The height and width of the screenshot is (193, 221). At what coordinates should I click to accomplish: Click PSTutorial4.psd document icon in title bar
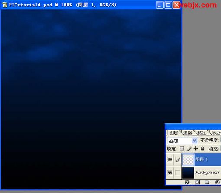click(4, 5)
